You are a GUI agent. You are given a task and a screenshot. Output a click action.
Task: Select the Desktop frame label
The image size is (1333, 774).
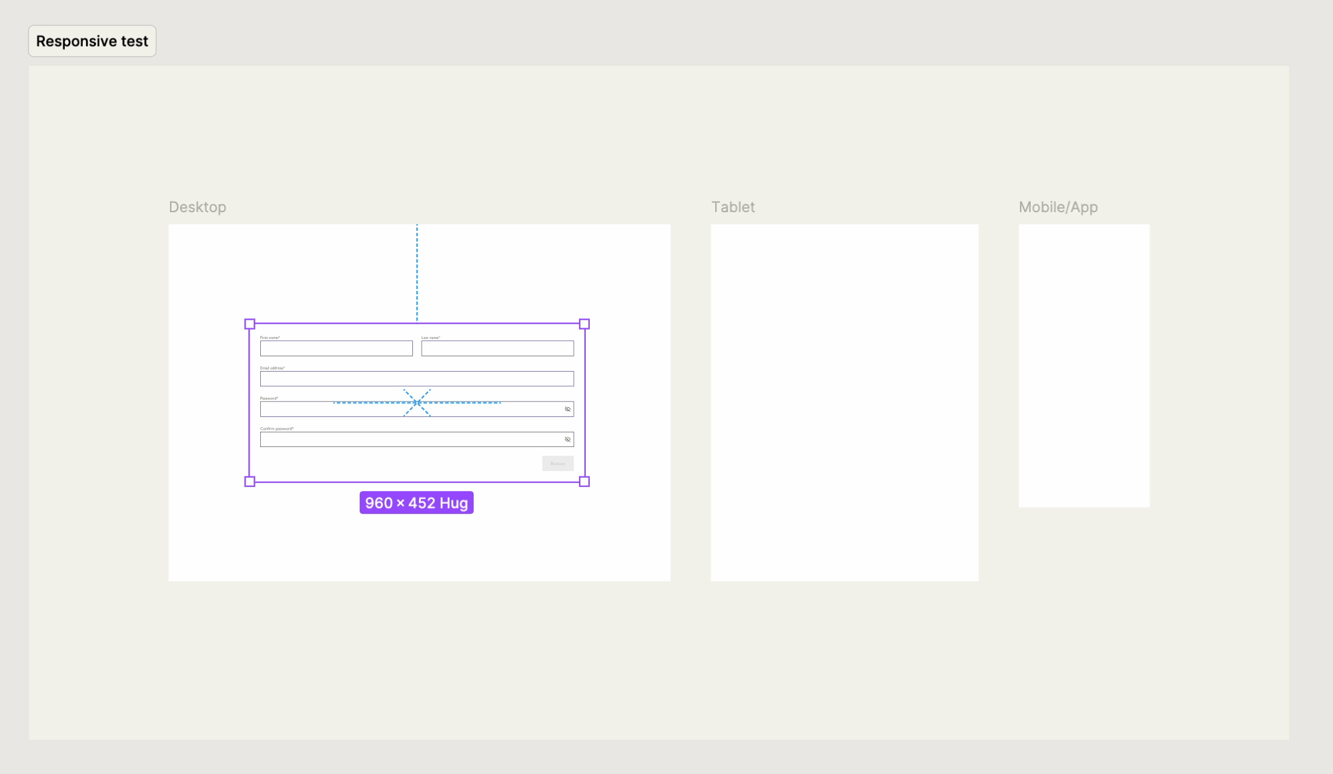tap(197, 208)
